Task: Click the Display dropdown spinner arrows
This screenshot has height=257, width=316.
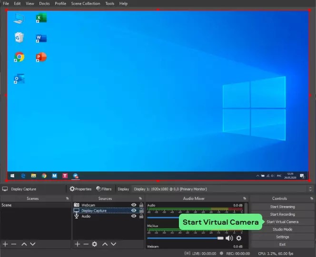Action: pos(310,189)
